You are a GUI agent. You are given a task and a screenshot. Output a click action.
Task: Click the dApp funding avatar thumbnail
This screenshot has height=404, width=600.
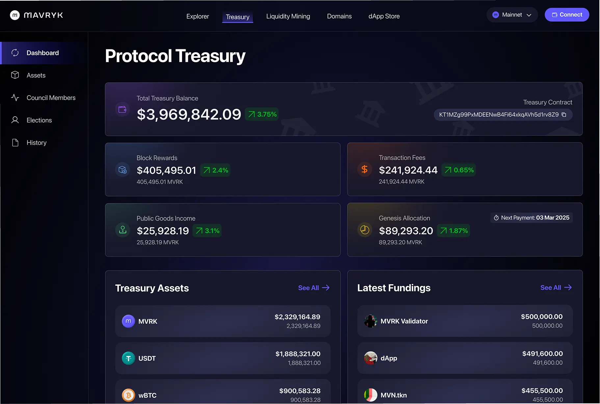tap(371, 358)
